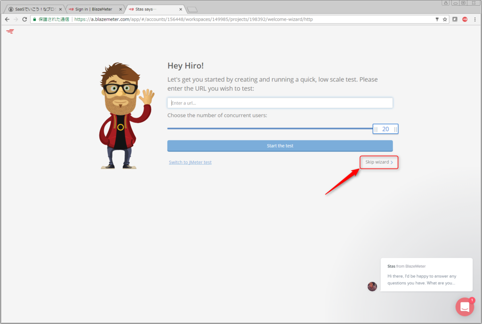Click the concurrent users slider handle at 20

coord(386,129)
